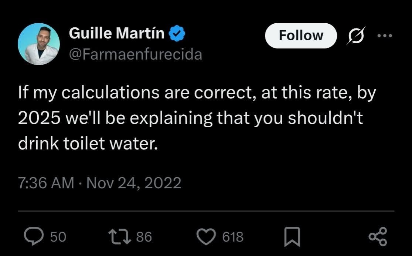The width and height of the screenshot is (412, 256).
Task: Open the @Farmaenfurecida handle link
Action: click(136, 54)
